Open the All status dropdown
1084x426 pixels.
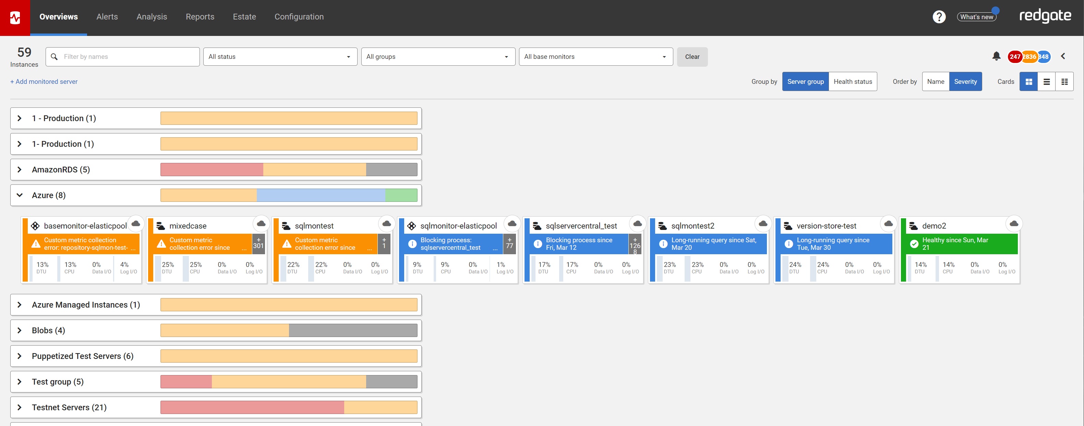click(280, 57)
